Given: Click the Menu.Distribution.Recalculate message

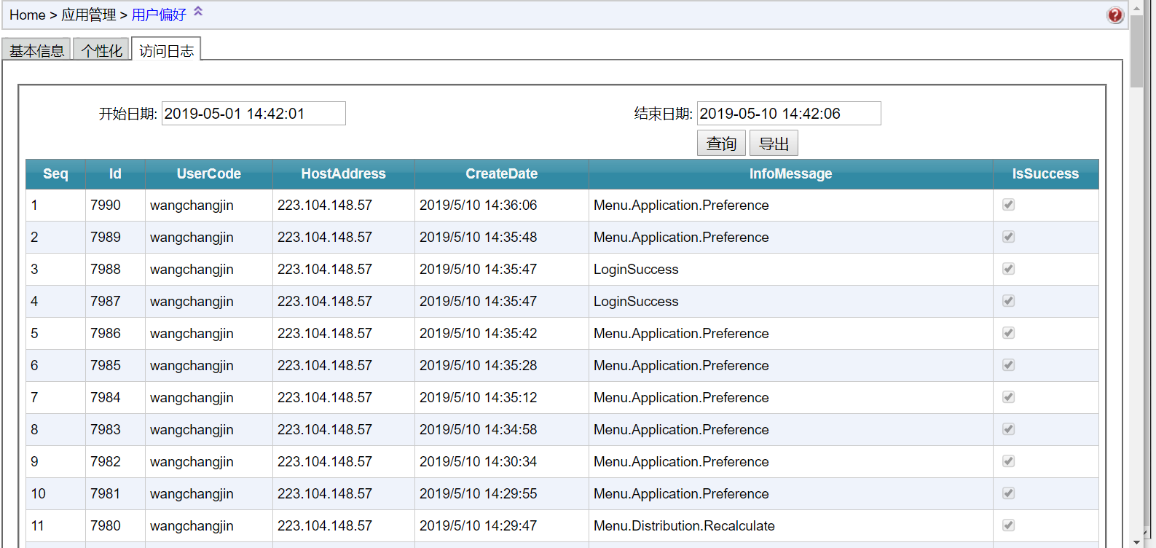Looking at the screenshot, I should tap(684, 526).
